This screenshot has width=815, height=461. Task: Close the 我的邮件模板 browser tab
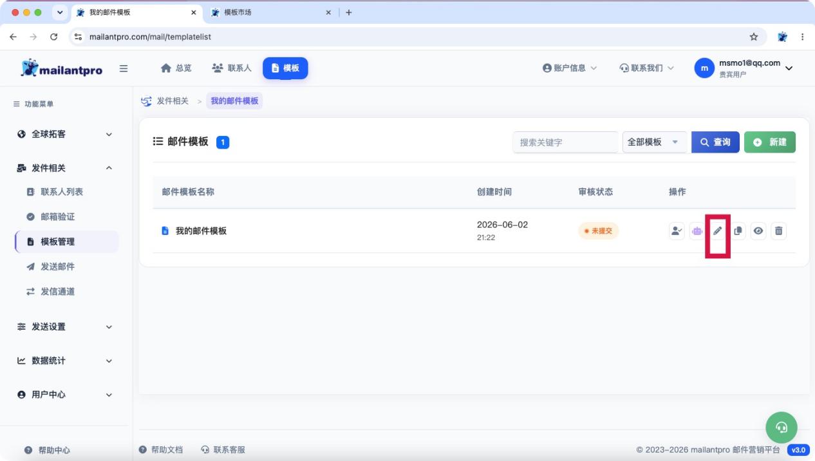pyautogui.click(x=194, y=12)
